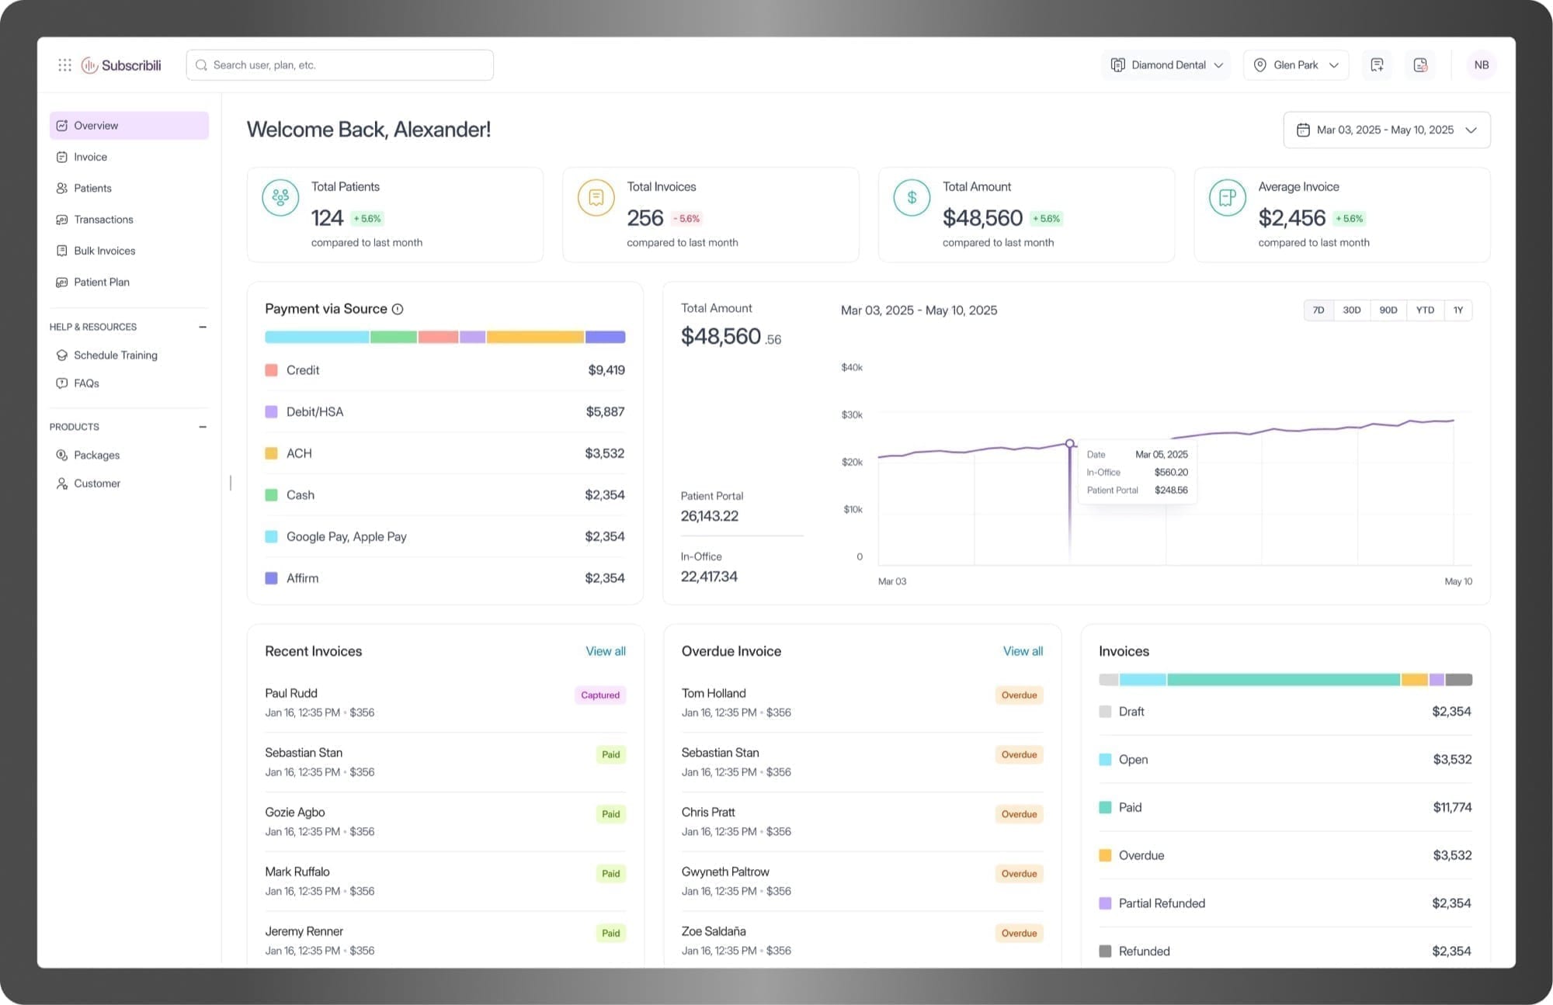Image resolution: width=1553 pixels, height=1005 pixels.
Task: Open the Mar 03 - May 10 date range picker
Action: 1387,130
